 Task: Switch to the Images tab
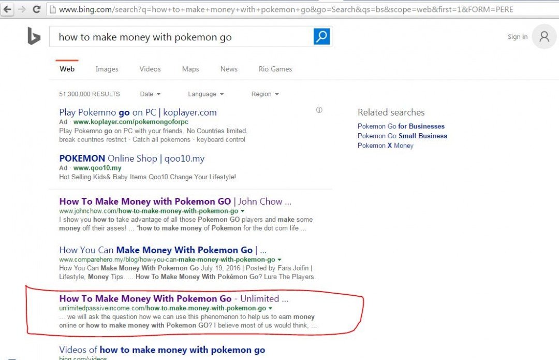[107, 69]
